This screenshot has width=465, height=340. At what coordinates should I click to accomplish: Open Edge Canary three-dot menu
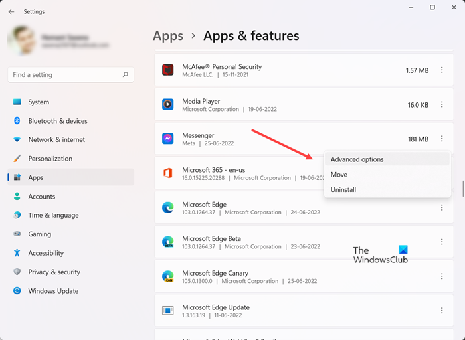[x=442, y=276]
